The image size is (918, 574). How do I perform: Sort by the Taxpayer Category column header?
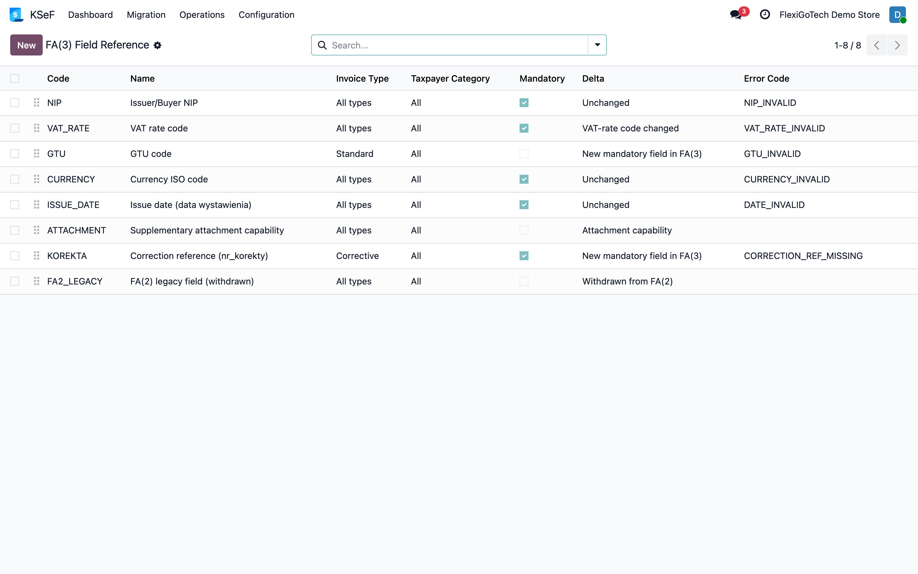point(450,78)
